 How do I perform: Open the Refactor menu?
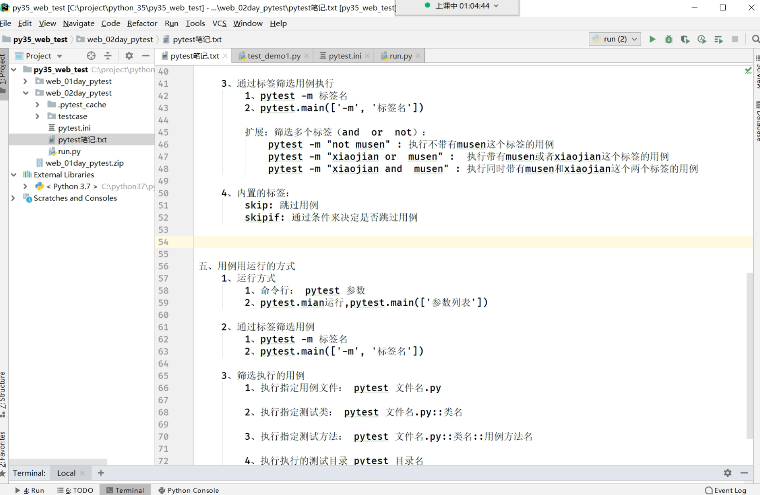click(142, 23)
